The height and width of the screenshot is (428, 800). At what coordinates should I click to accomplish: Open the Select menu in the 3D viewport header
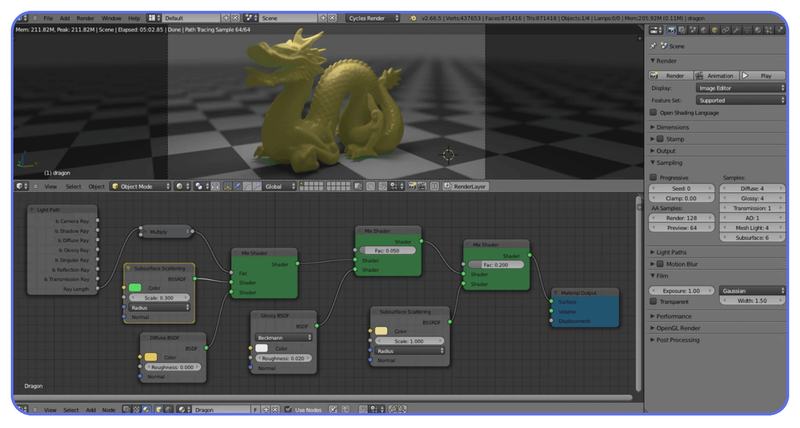[x=73, y=187]
